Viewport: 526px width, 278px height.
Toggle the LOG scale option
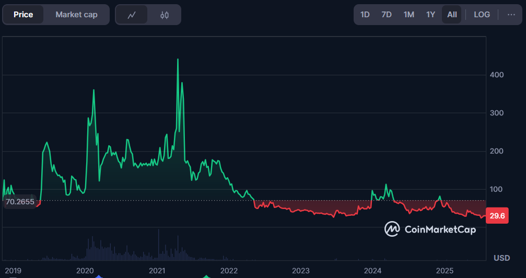pos(482,15)
